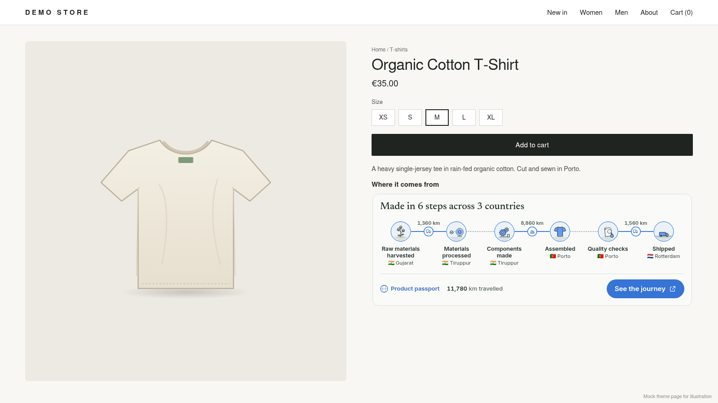Screen dimensions: 718x403
Task: Go to the About page
Action: [649, 13]
